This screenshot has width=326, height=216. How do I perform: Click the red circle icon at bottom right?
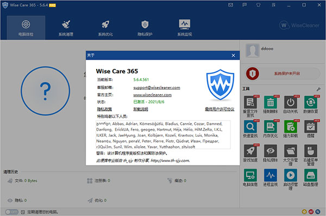311,212
